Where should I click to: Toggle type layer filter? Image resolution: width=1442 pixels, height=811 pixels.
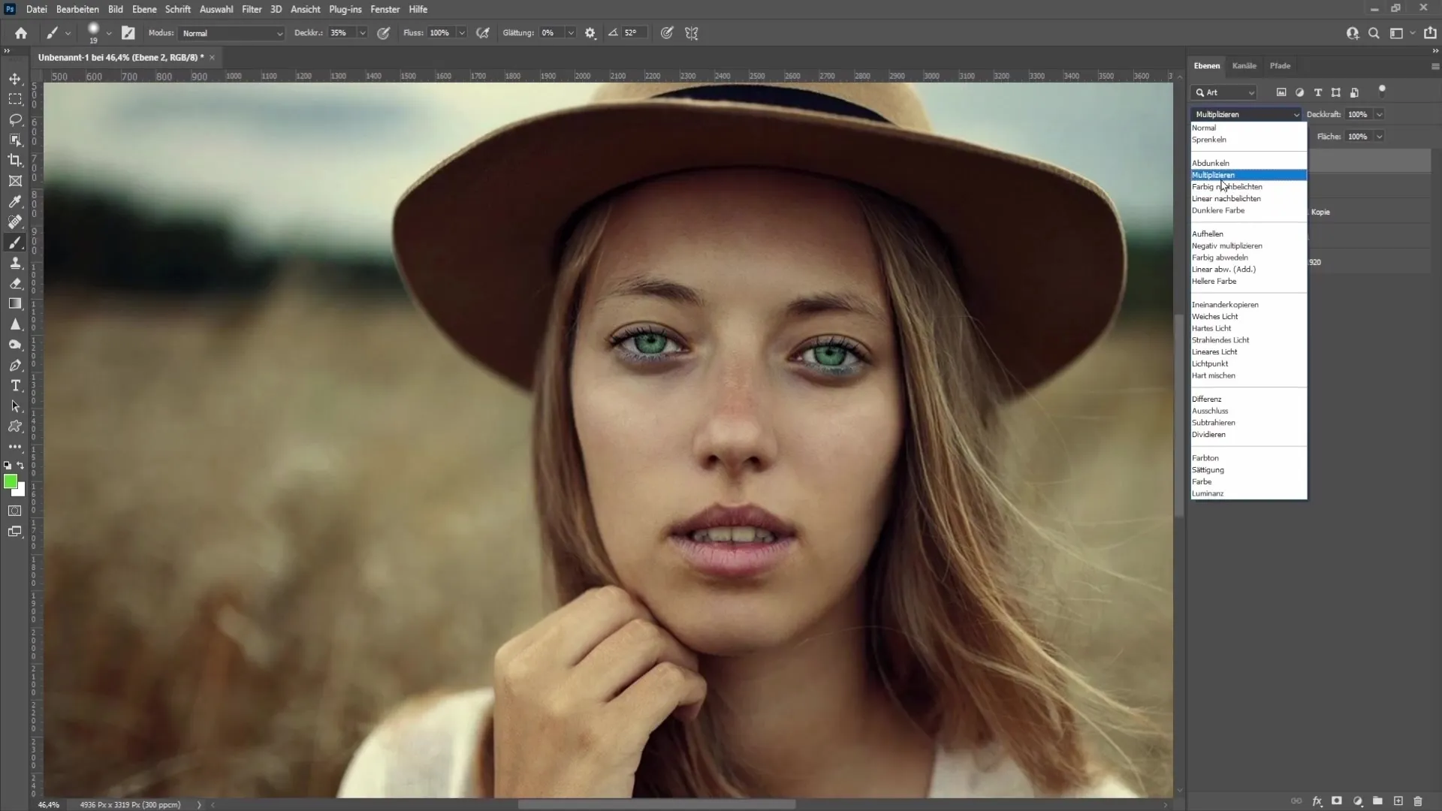pos(1318,92)
